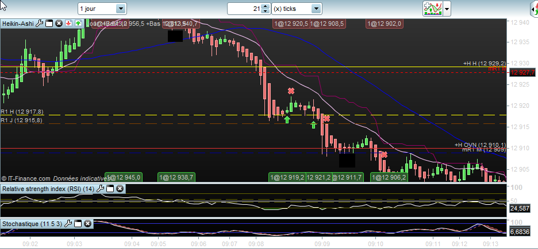The height and width of the screenshot is (249, 538).
Task: Click the 09:10 label on the time axis
Action: pyautogui.click(x=375, y=244)
